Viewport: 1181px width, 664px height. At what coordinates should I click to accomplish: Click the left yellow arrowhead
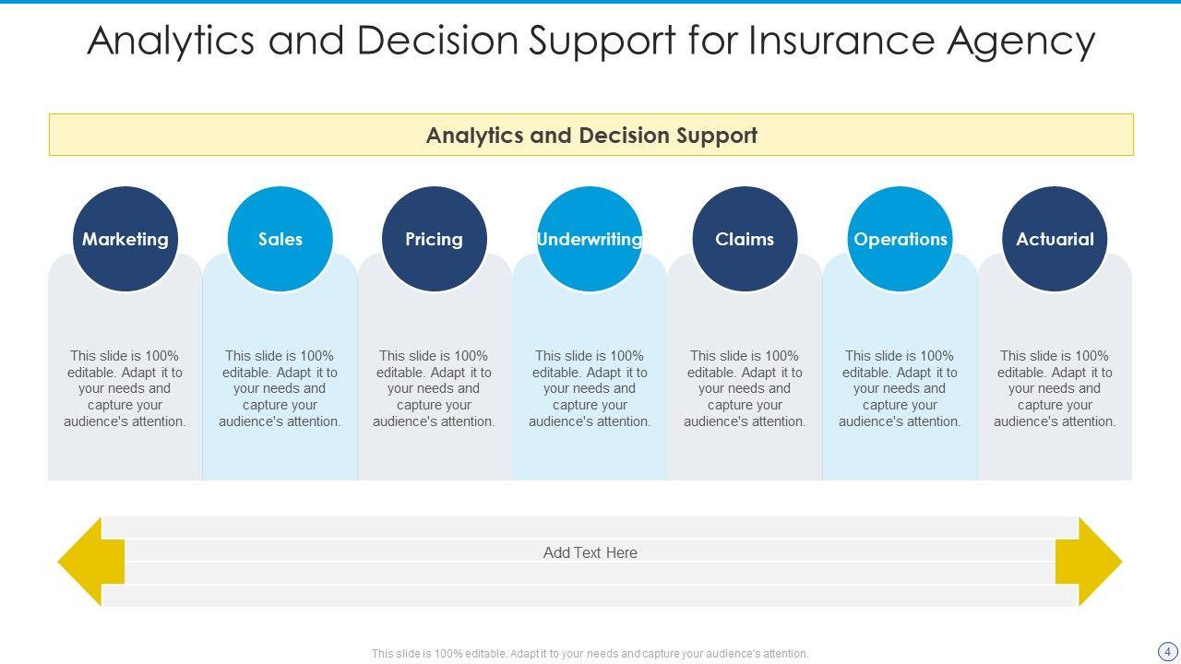click(88, 562)
